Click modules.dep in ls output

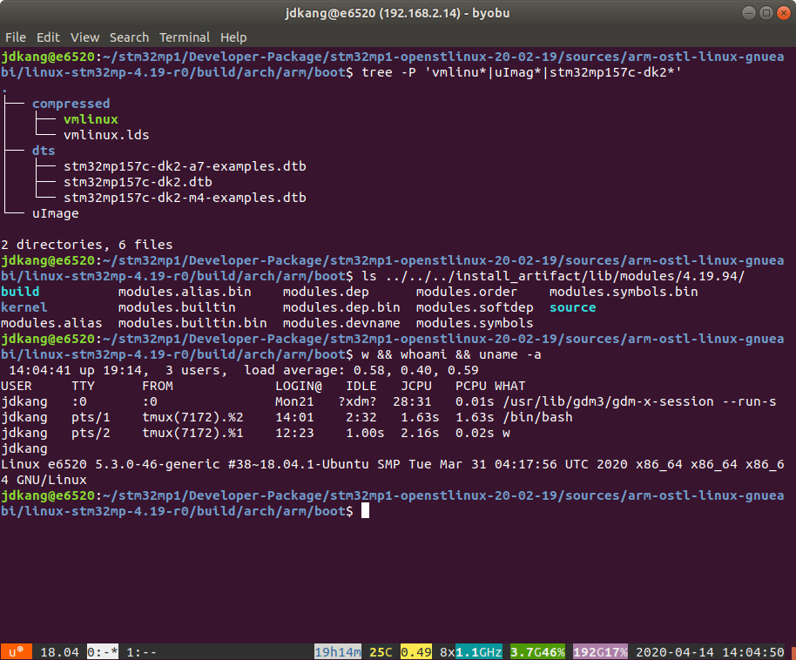click(326, 292)
